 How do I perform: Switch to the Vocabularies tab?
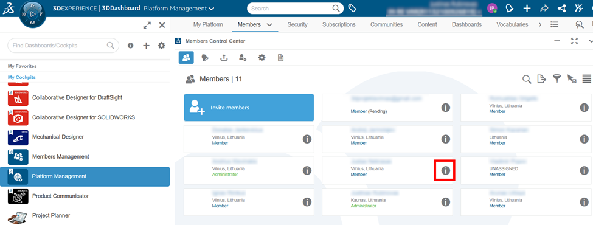click(512, 24)
